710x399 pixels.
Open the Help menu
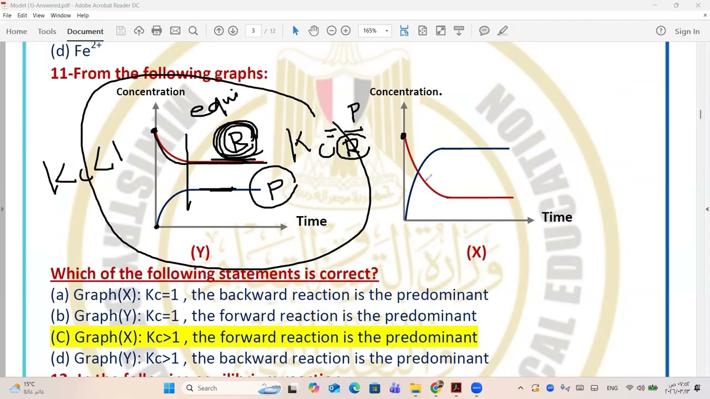click(83, 16)
